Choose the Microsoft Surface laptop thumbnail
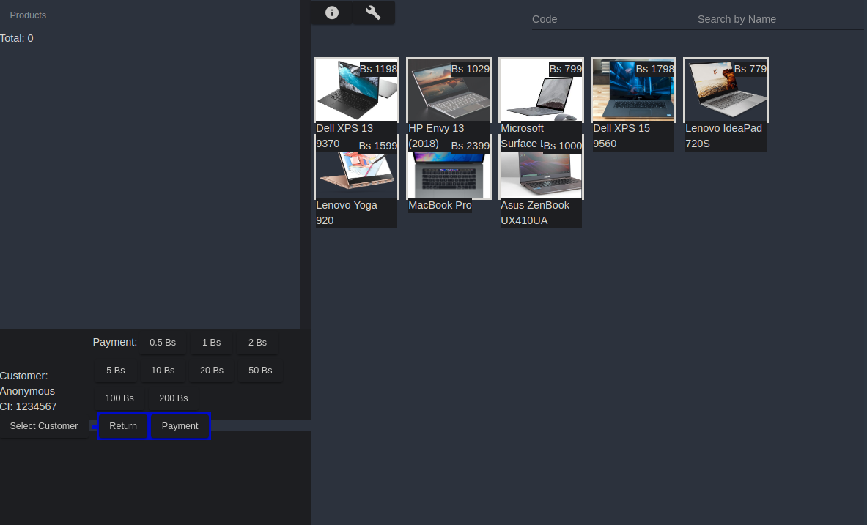 541,91
